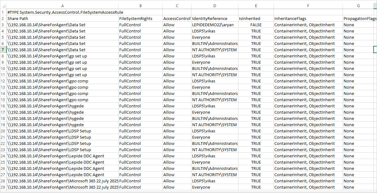Select column C header
This screenshot has width=377, height=193.
coord(177,6)
